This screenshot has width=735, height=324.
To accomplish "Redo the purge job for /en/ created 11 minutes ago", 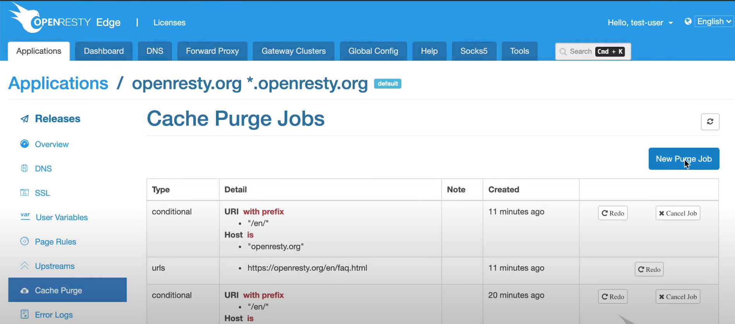I will coord(613,213).
